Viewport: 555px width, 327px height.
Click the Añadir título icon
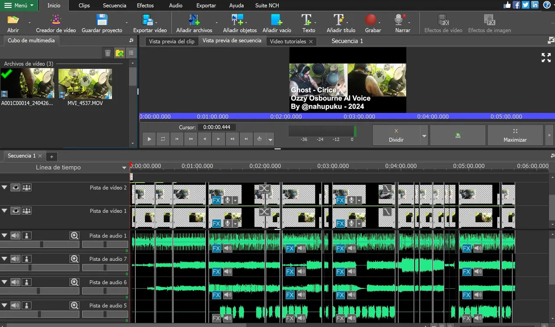point(339,20)
